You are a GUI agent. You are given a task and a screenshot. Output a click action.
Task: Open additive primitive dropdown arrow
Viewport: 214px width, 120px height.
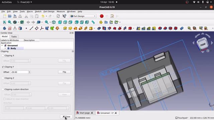click(94, 28)
